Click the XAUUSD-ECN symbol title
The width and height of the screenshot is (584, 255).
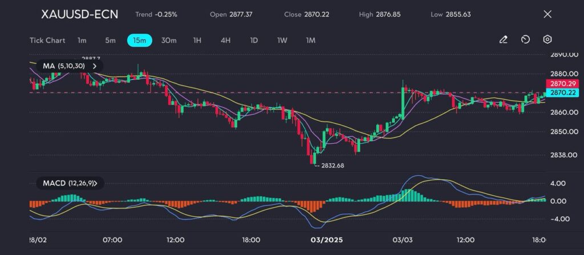79,14
